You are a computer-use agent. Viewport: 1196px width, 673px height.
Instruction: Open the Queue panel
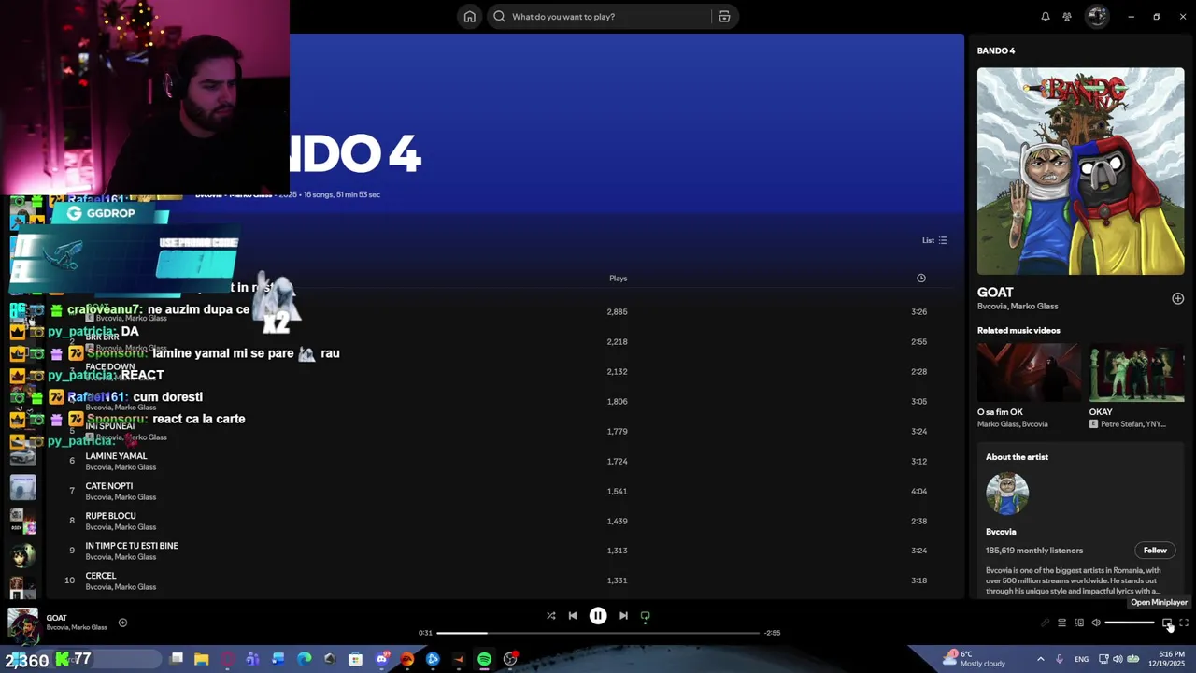pyautogui.click(x=1061, y=623)
